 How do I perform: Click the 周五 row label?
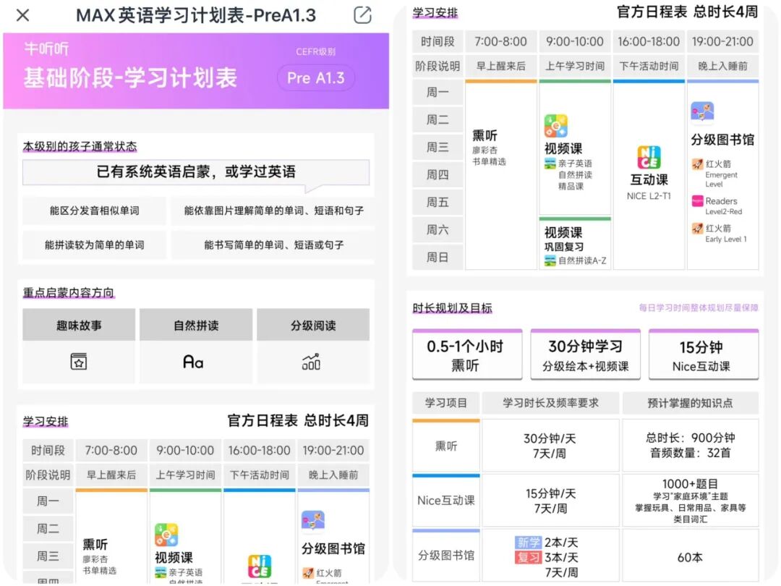438,203
